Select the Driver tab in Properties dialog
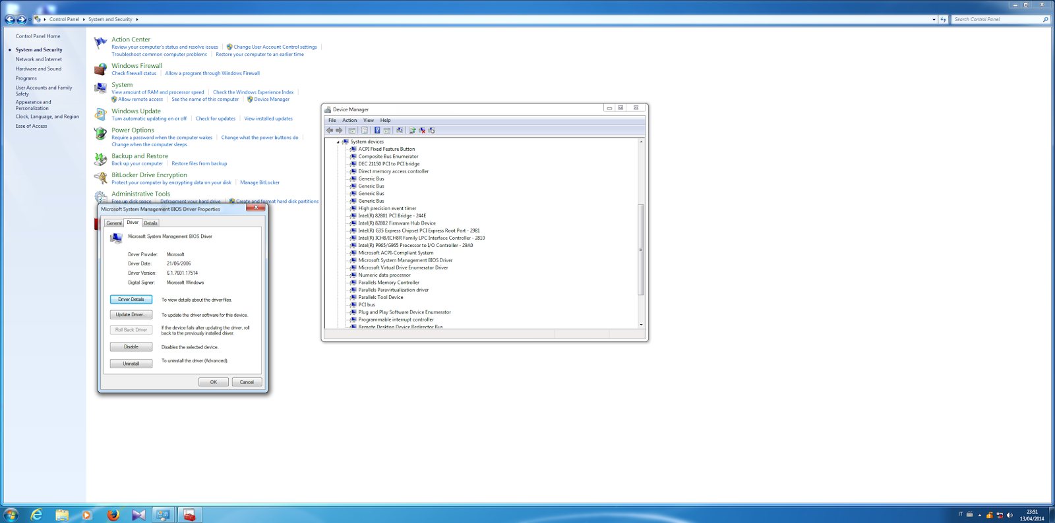 [x=133, y=223]
